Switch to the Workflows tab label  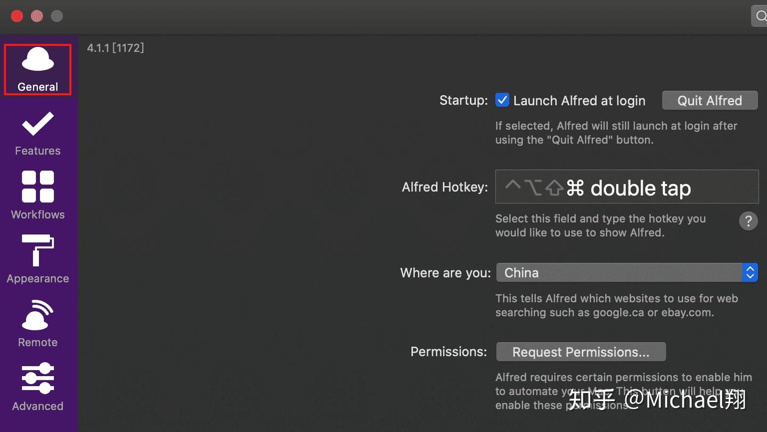pyautogui.click(x=38, y=214)
